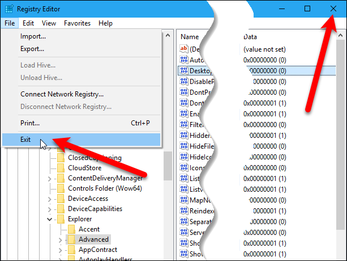Click the DWORD icon beside Ena value
The height and width of the screenshot is (261, 347).
pyautogui.click(x=183, y=113)
